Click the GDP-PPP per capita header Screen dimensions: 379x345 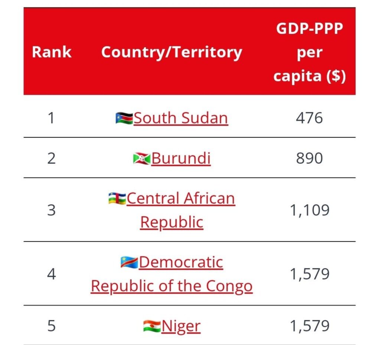click(310, 52)
